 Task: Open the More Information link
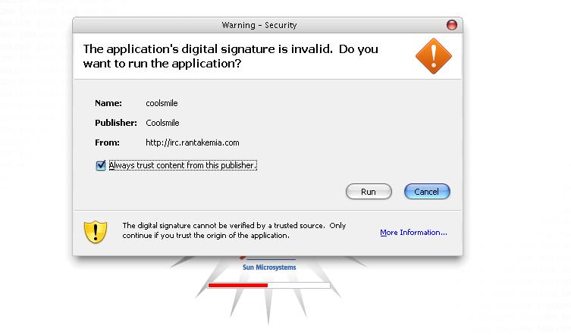(413, 233)
